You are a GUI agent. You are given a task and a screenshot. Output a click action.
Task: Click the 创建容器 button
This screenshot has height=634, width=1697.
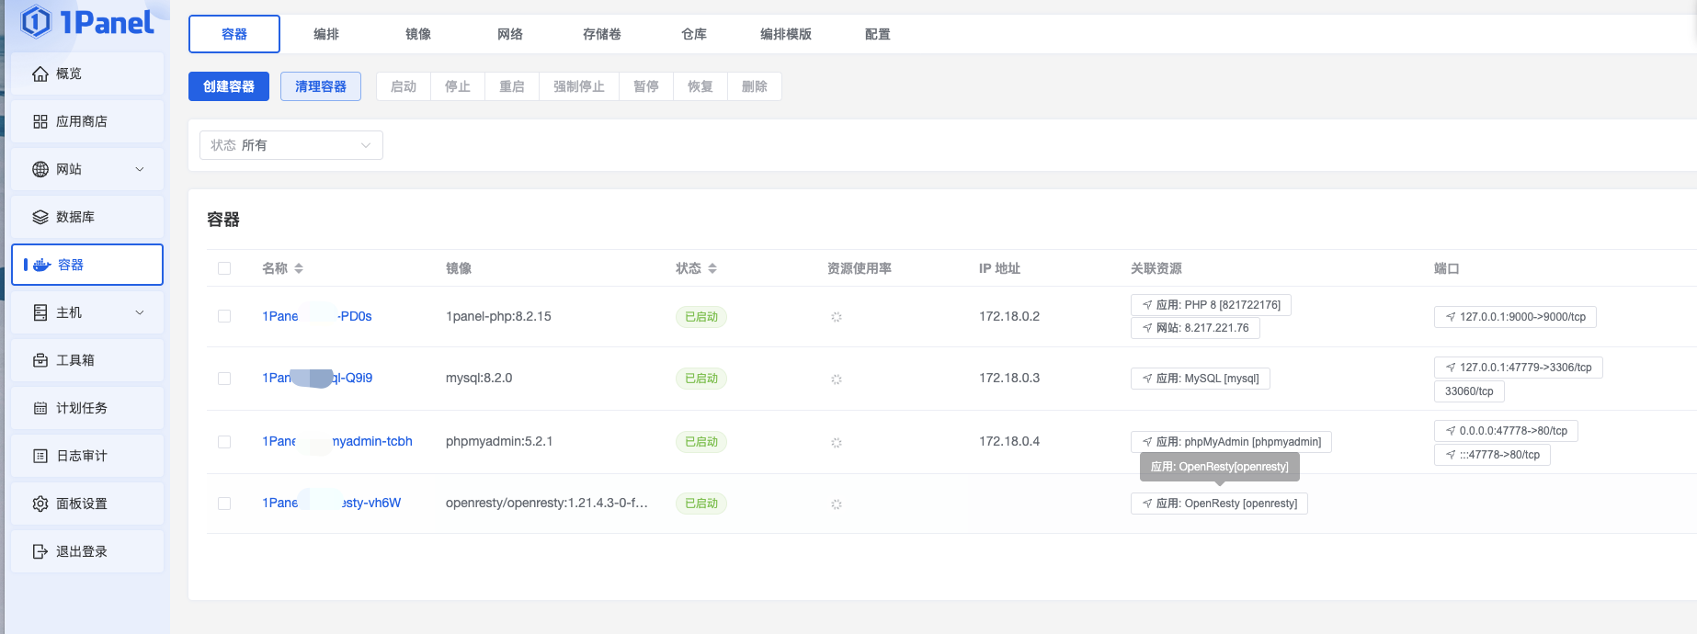pos(229,86)
